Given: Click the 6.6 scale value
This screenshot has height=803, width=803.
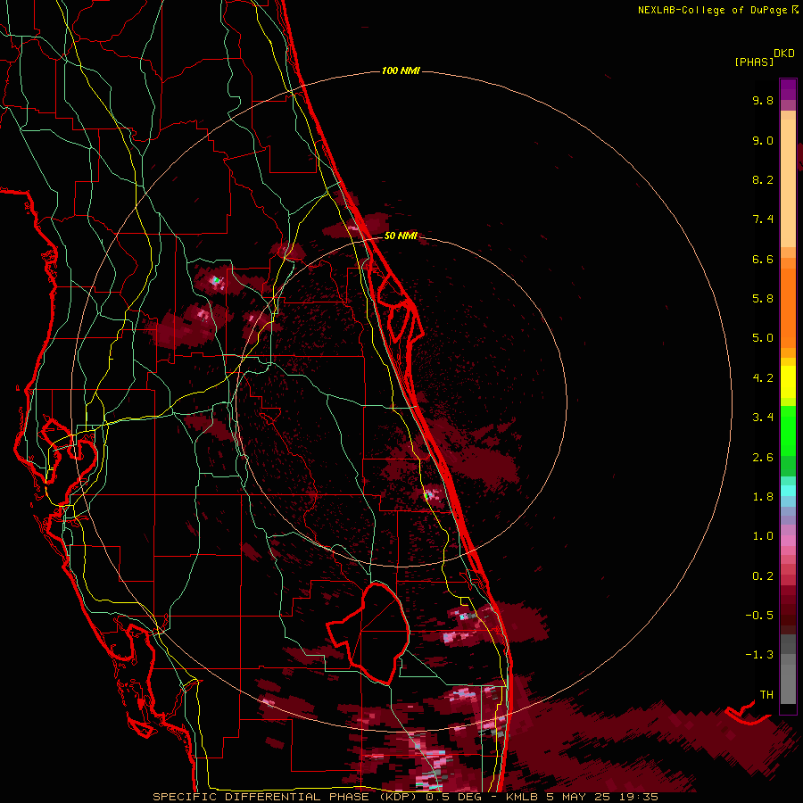Looking at the screenshot, I should point(763,259).
